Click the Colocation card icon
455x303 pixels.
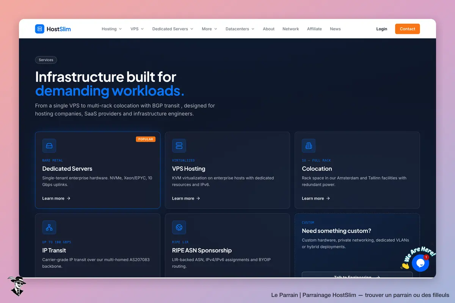point(309,146)
